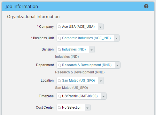Image resolution: width=156 pixels, height=115 pixels.
Task: Click the search icon in Company field
Action: coord(59,27)
